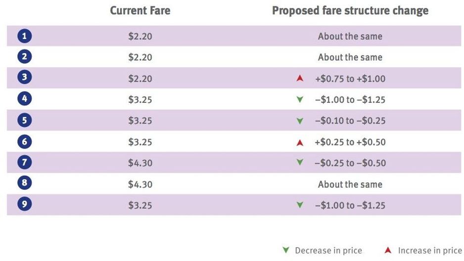
Task: Click the number 6 circle badge
Action: click(x=24, y=142)
